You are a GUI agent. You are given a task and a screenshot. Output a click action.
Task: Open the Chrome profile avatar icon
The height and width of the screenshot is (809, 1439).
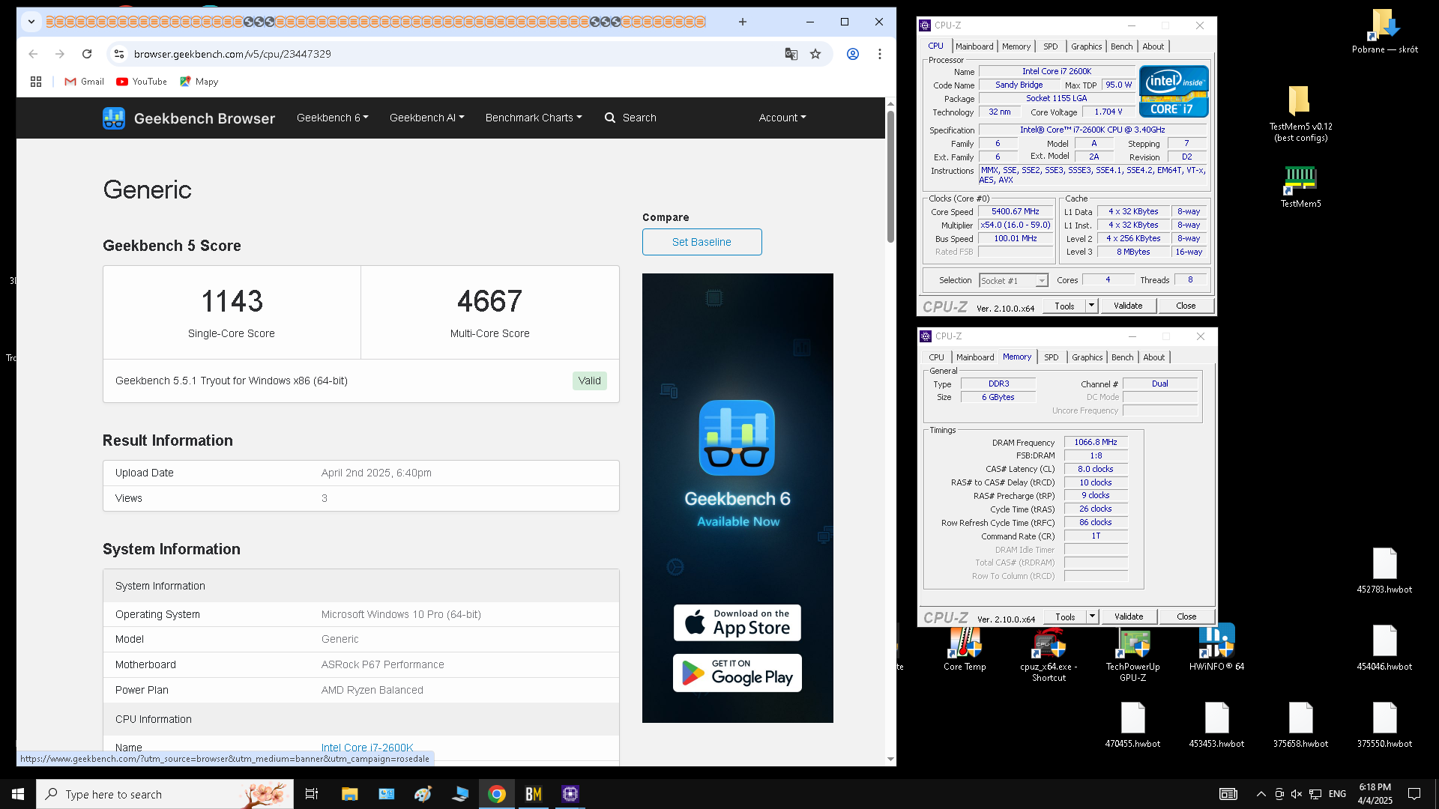click(x=853, y=54)
